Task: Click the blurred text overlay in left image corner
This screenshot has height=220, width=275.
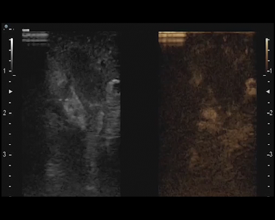Action: (x=35, y=37)
